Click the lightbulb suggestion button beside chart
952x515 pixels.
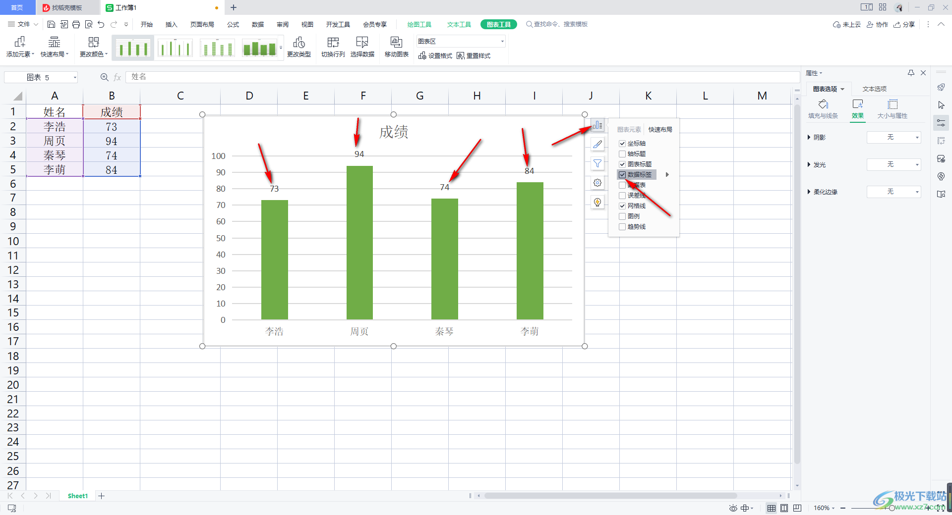click(x=597, y=202)
